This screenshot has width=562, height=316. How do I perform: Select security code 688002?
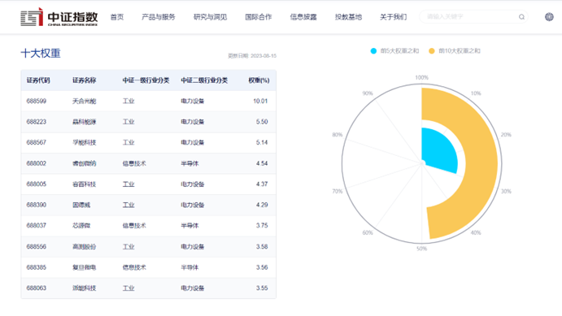[x=37, y=163]
